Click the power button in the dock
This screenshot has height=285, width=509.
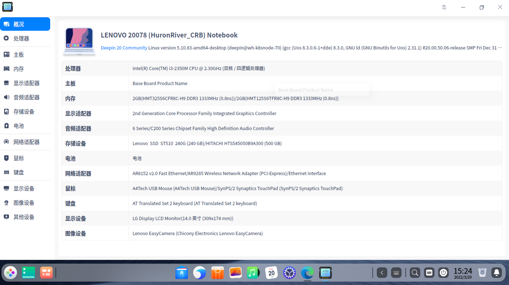pos(443,273)
